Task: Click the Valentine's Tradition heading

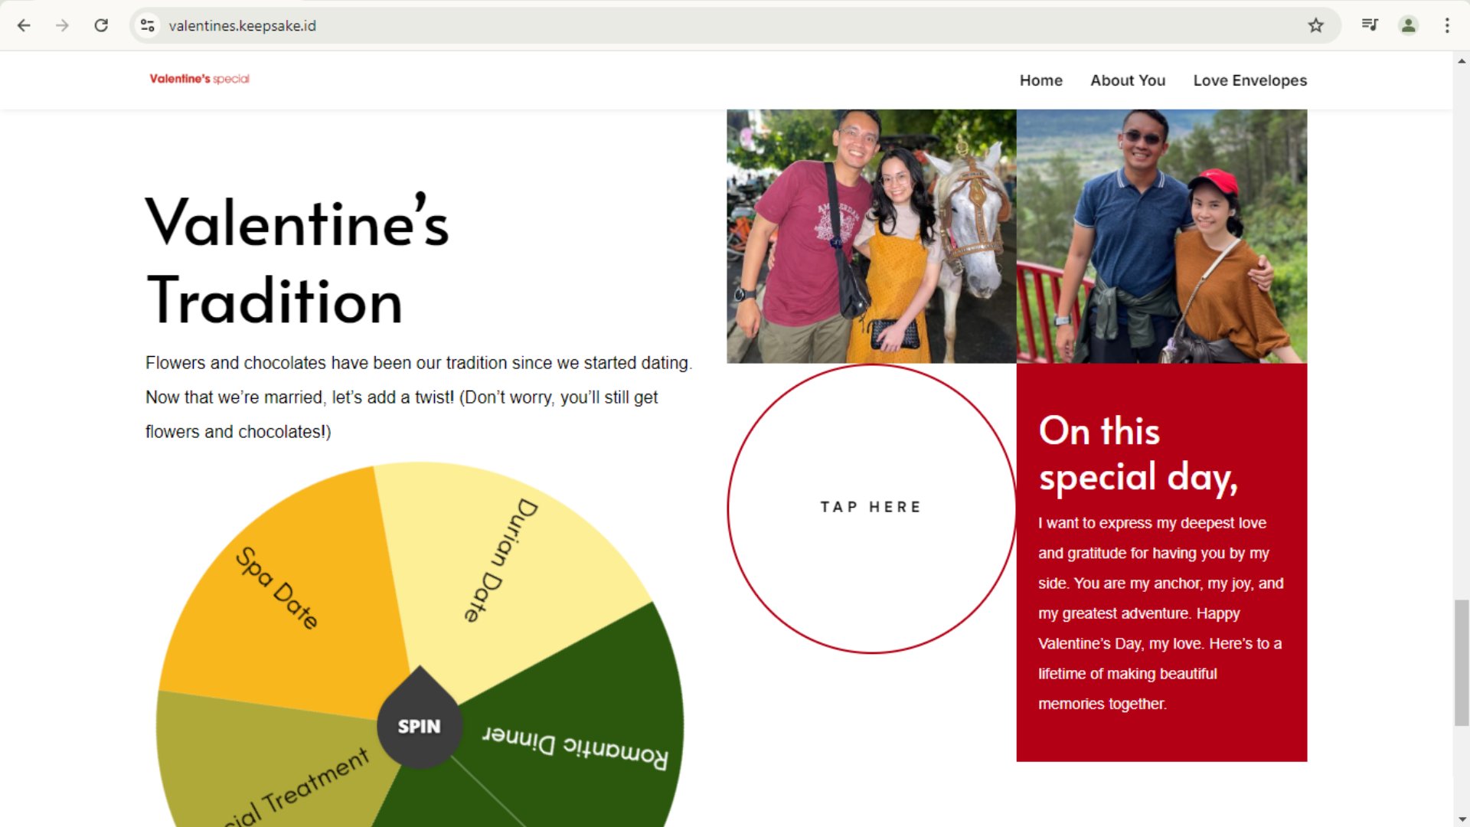Action: [298, 260]
